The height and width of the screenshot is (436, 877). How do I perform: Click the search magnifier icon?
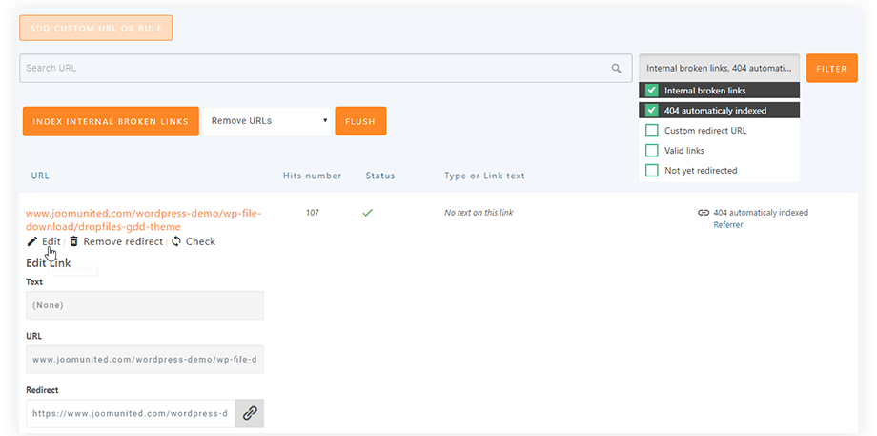coord(617,69)
